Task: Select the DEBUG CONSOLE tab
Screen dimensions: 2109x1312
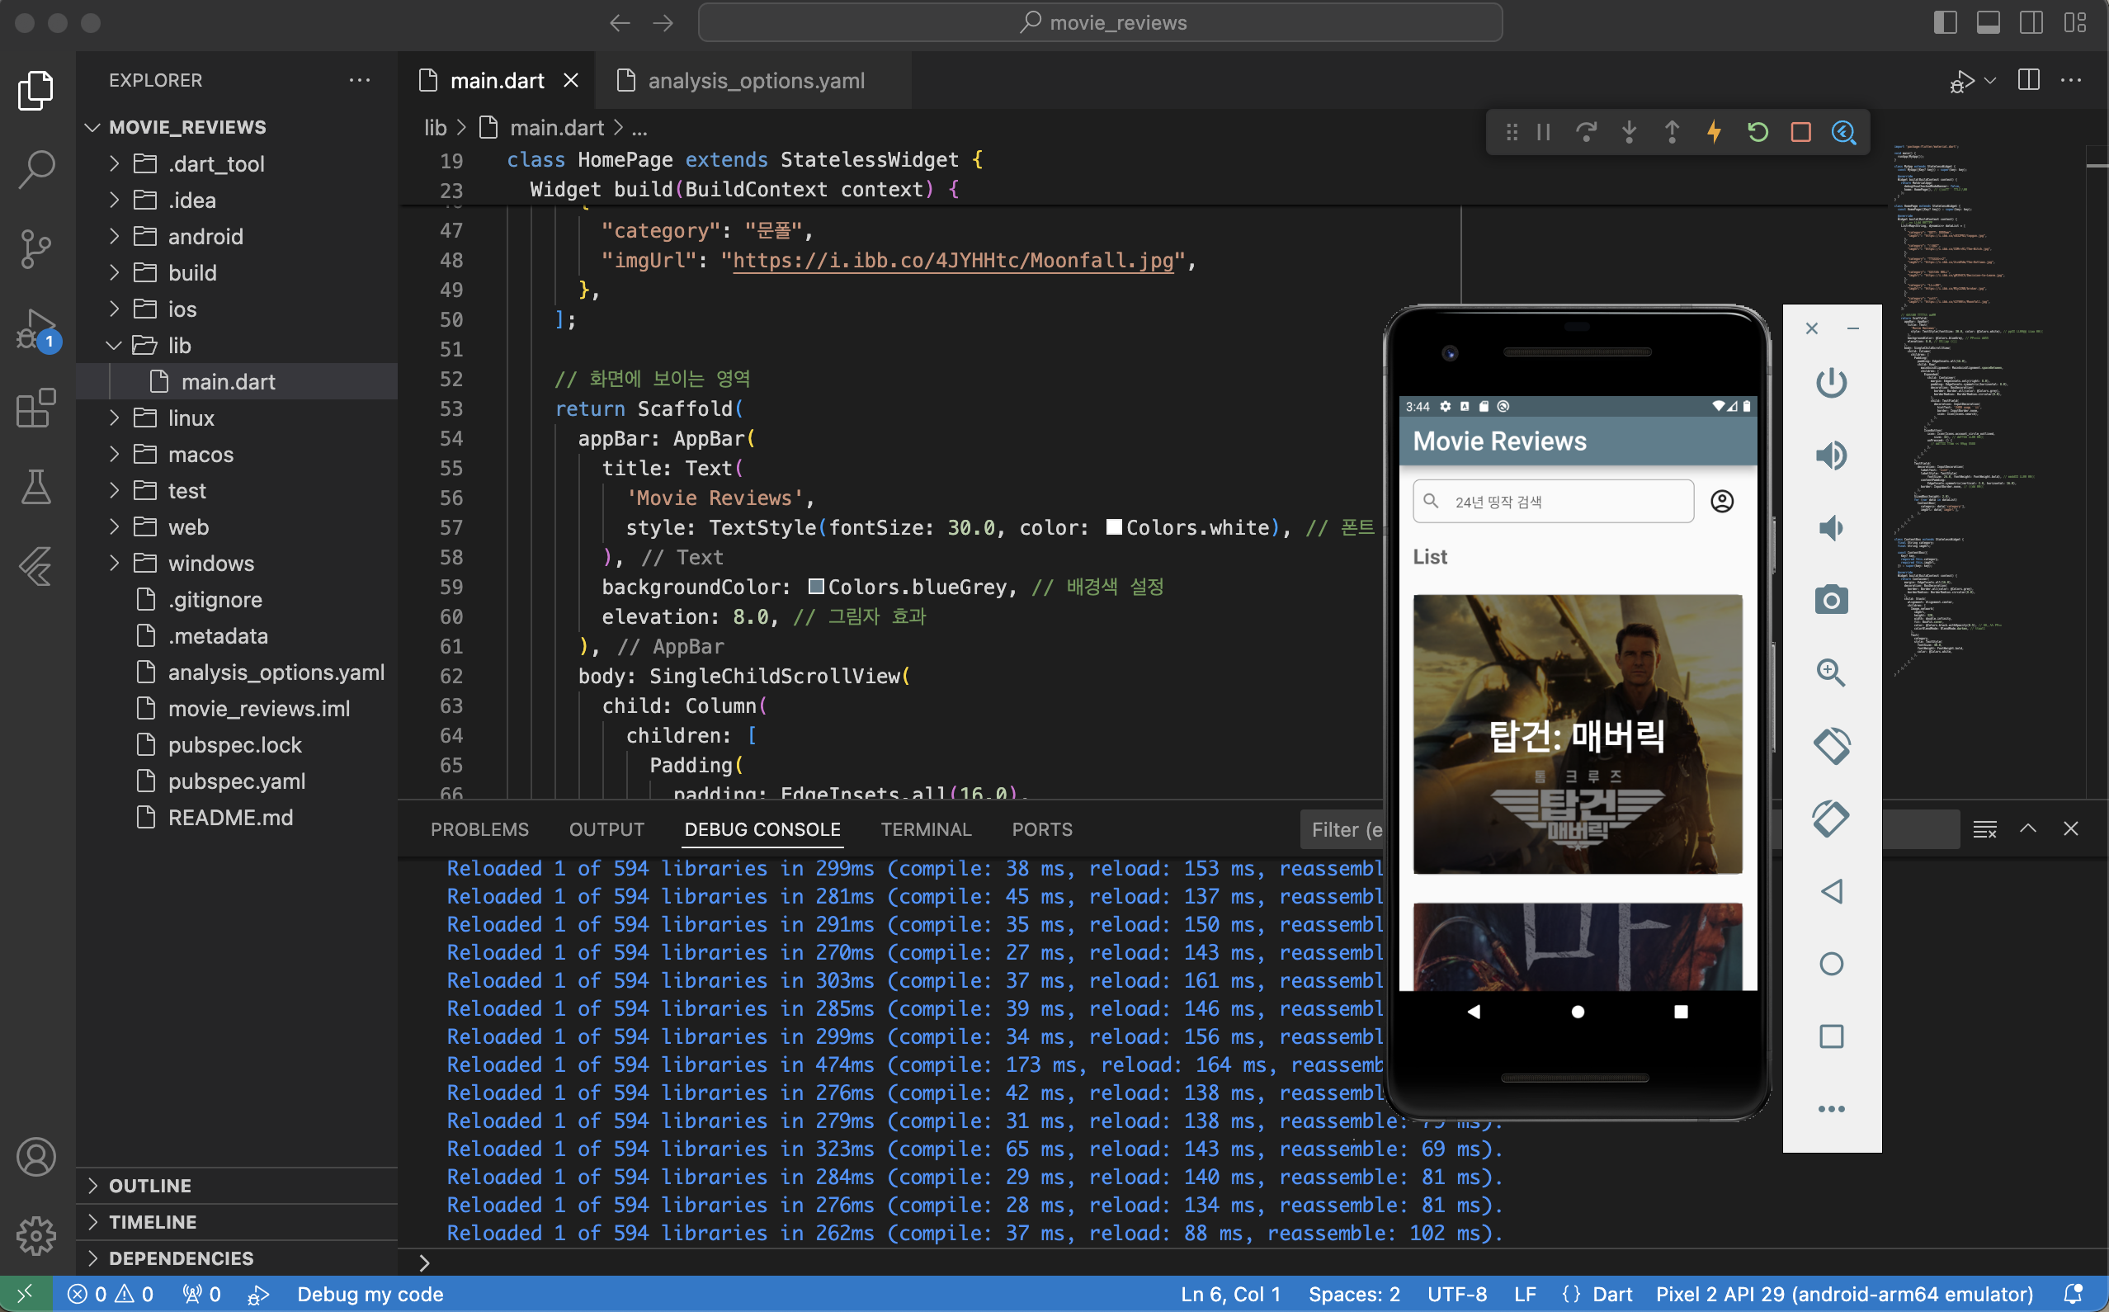Action: [762, 829]
